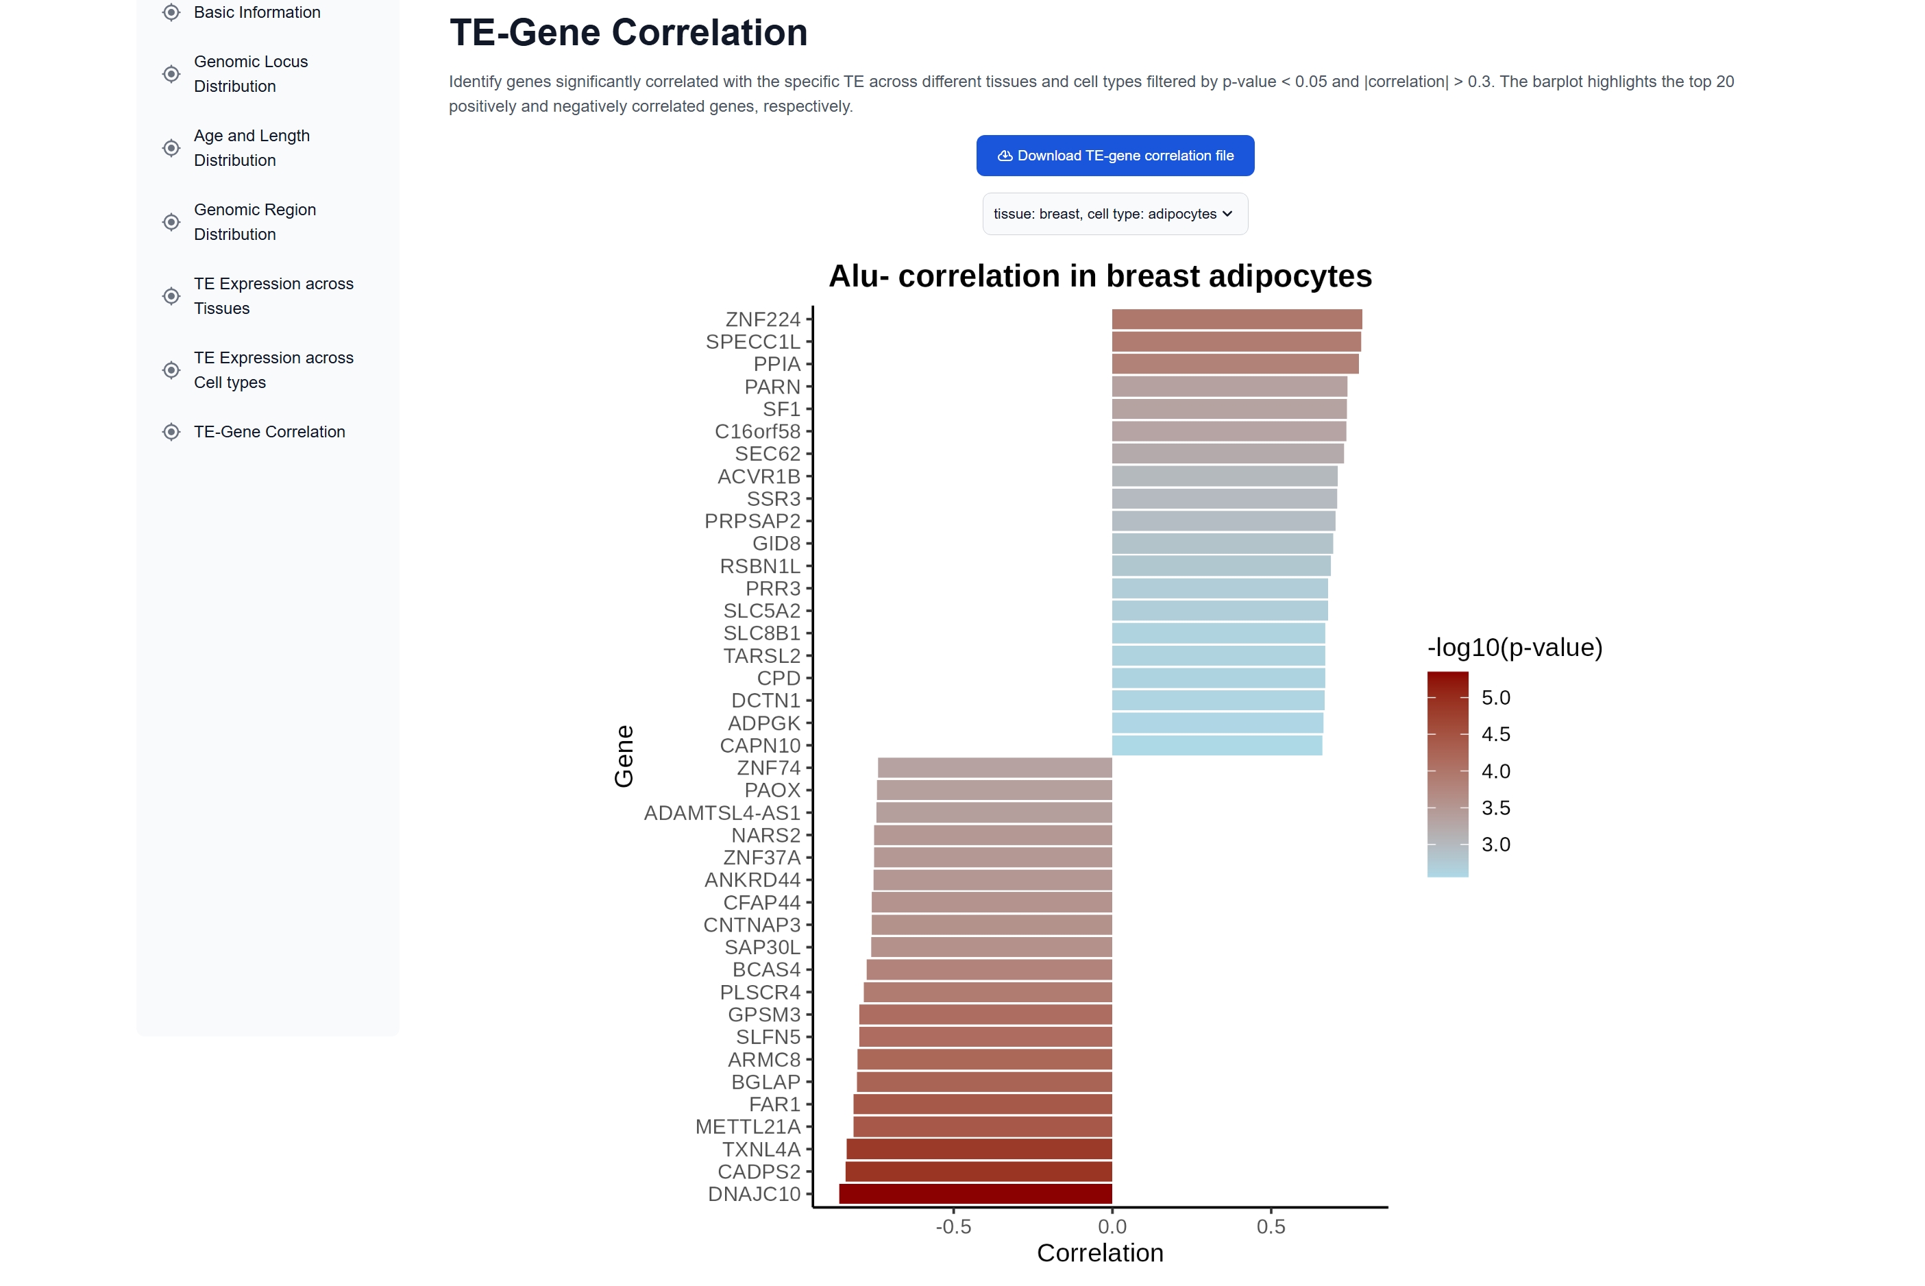Image resolution: width=1925 pixels, height=1286 pixels.
Task: Click the radio icon beside TE Expression across Cell types
Action: [x=171, y=370]
